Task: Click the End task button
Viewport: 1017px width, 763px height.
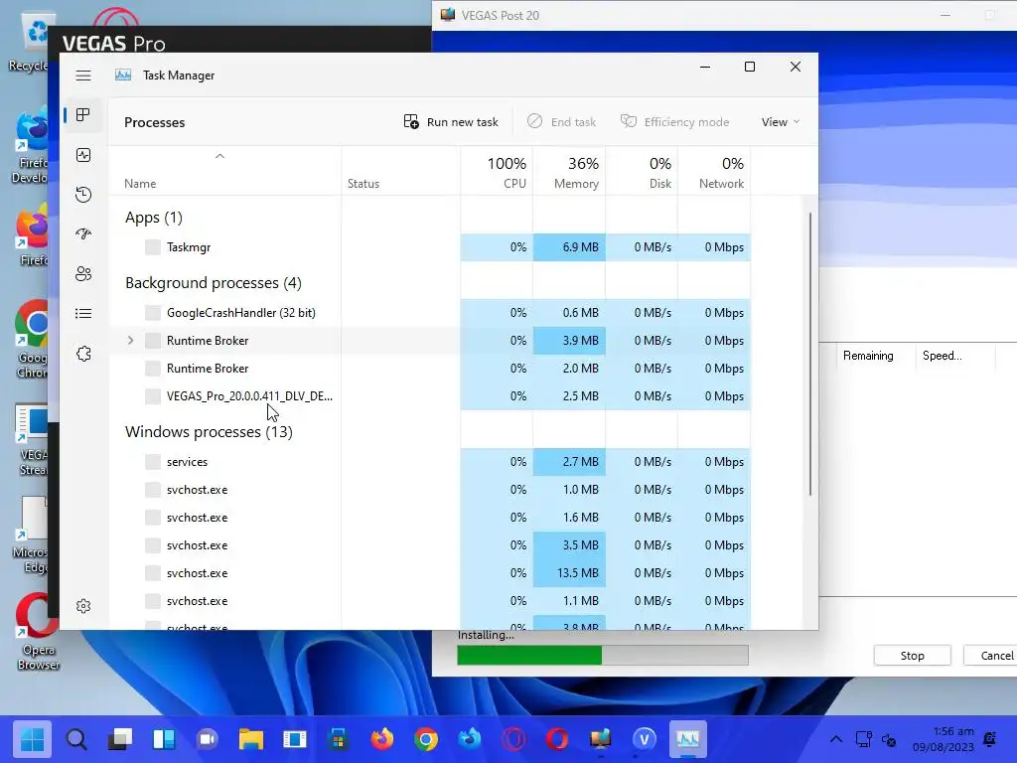Action: pyautogui.click(x=562, y=122)
